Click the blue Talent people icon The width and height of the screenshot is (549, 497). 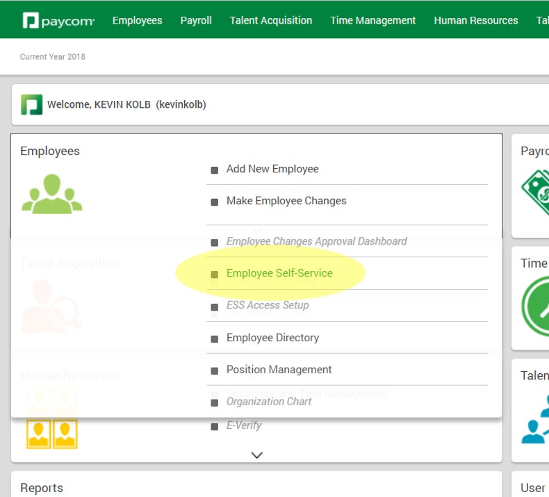[x=535, y=418]
